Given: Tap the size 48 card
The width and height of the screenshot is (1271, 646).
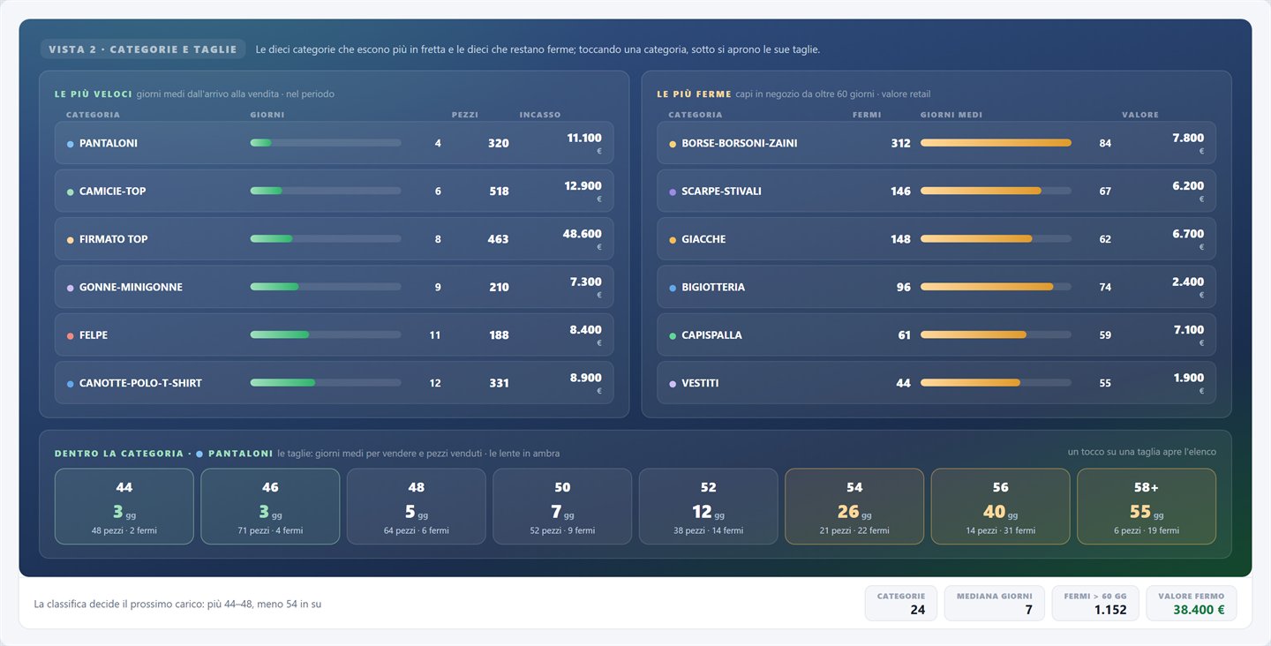Looking at the screenshot, I should [x=417, y=507].
